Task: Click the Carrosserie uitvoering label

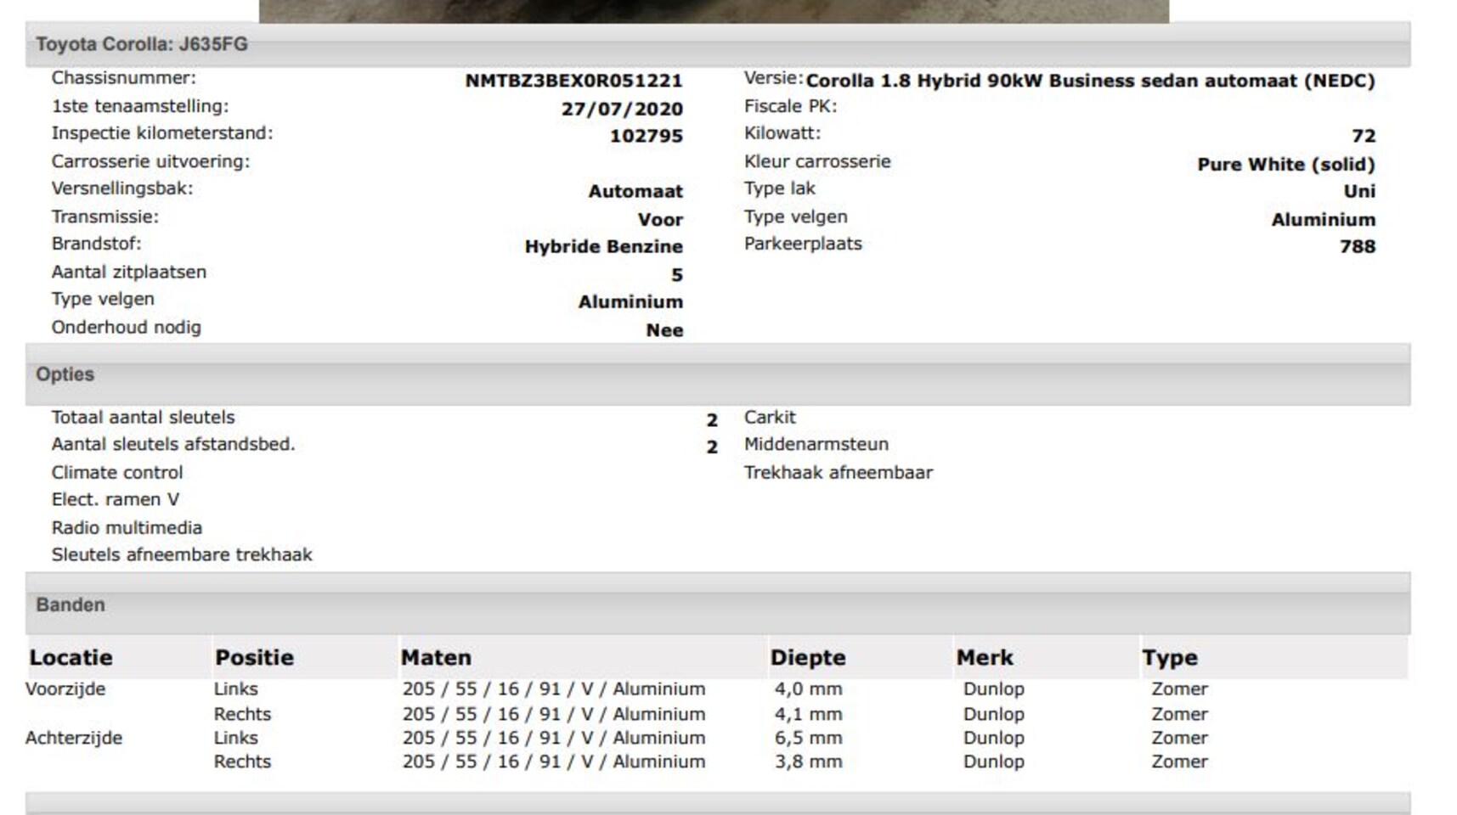Action: [x=150, y=161]
